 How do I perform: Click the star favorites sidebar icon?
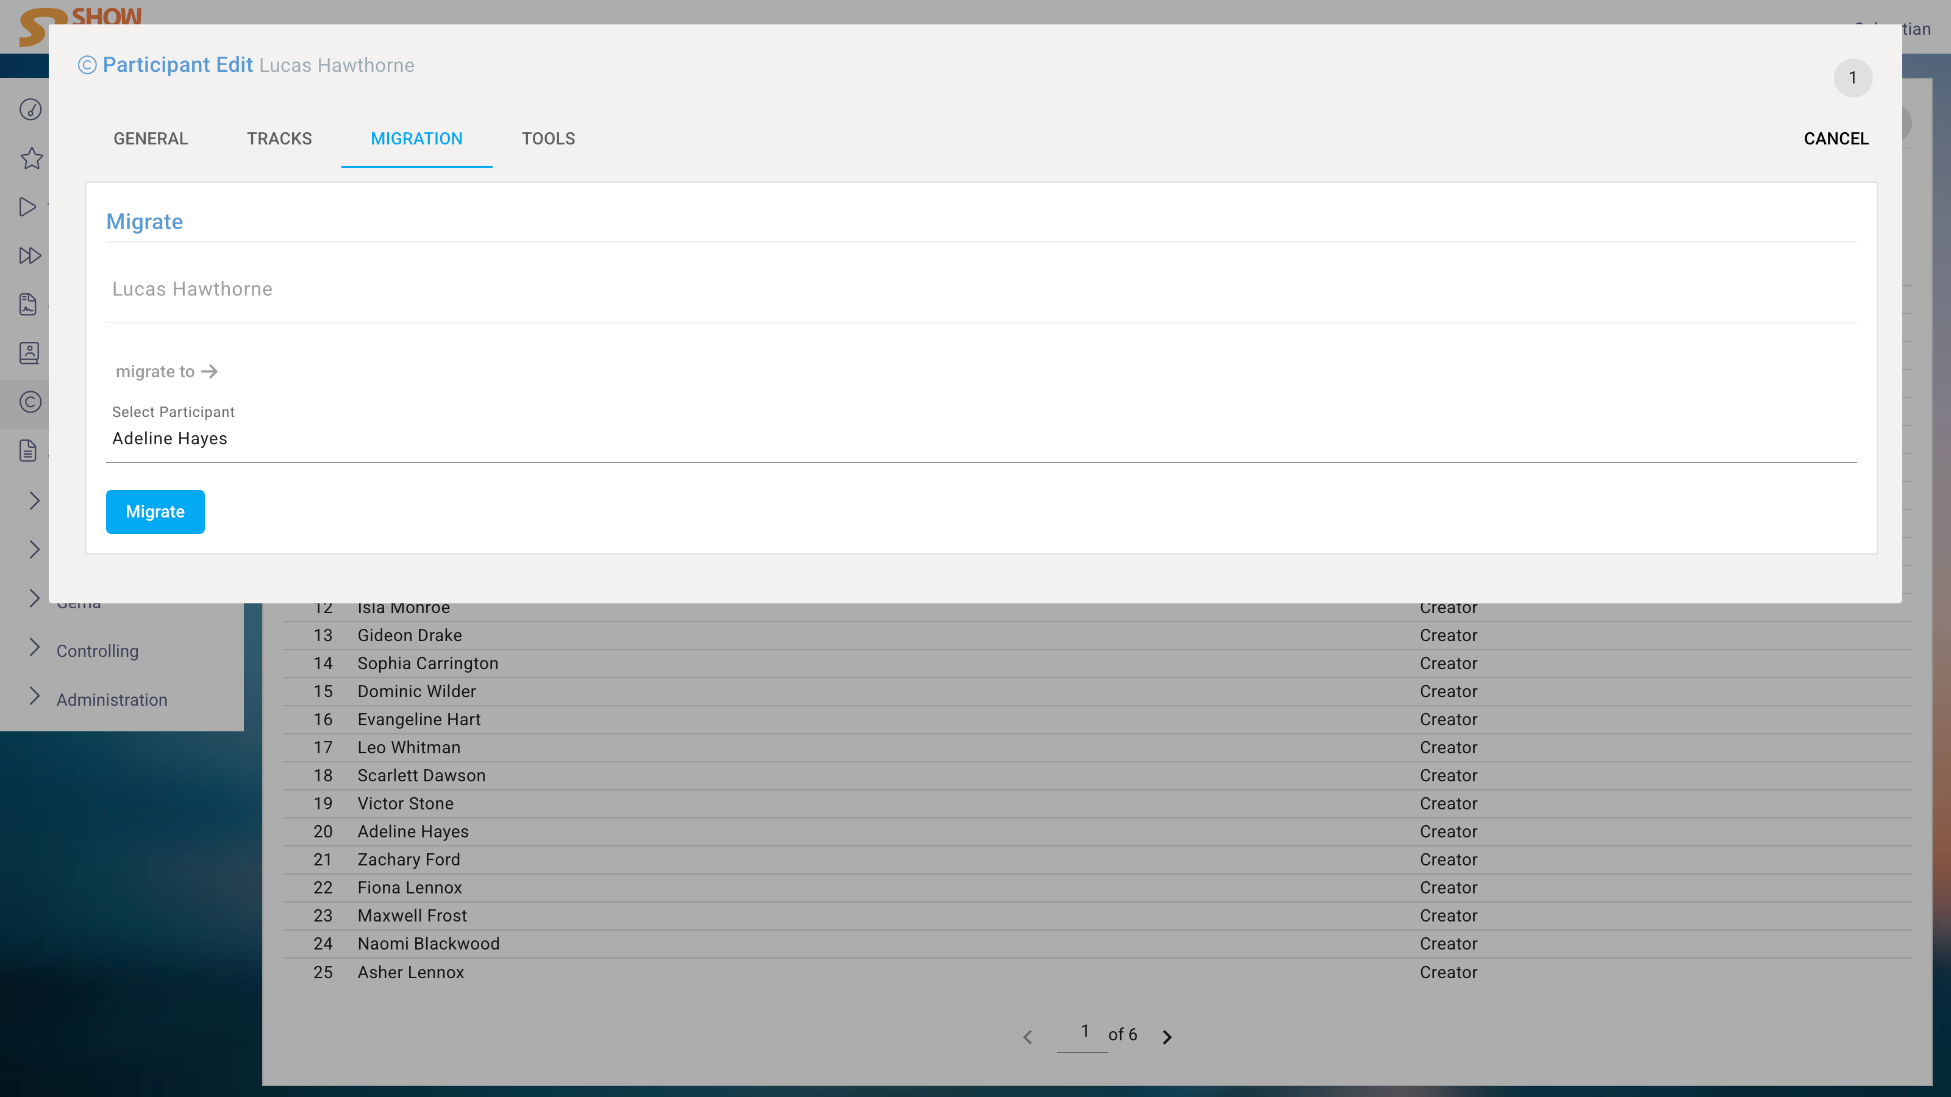[x=31, y=158]
